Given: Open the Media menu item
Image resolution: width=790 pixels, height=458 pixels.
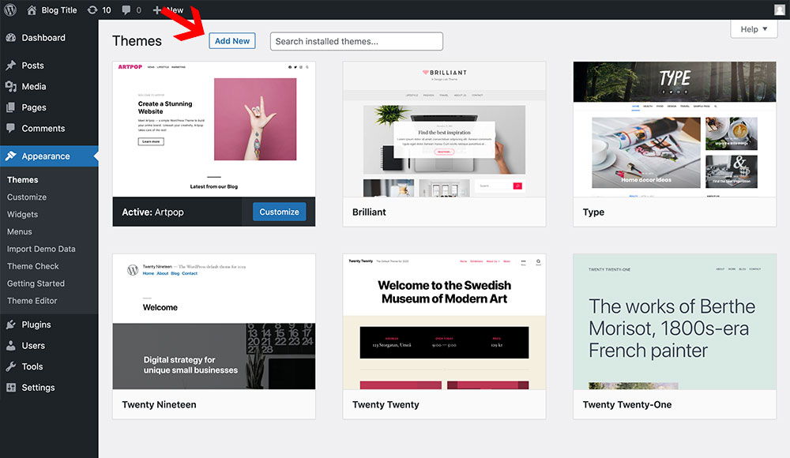Looking at the screenshot, I should pos(34,87).
